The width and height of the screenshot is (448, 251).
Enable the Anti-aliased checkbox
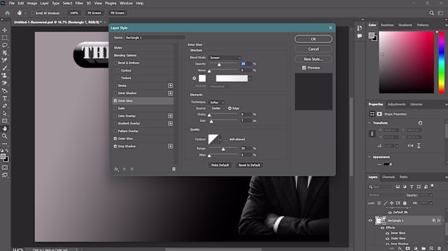pyautogui.click(x=227, y=139)
